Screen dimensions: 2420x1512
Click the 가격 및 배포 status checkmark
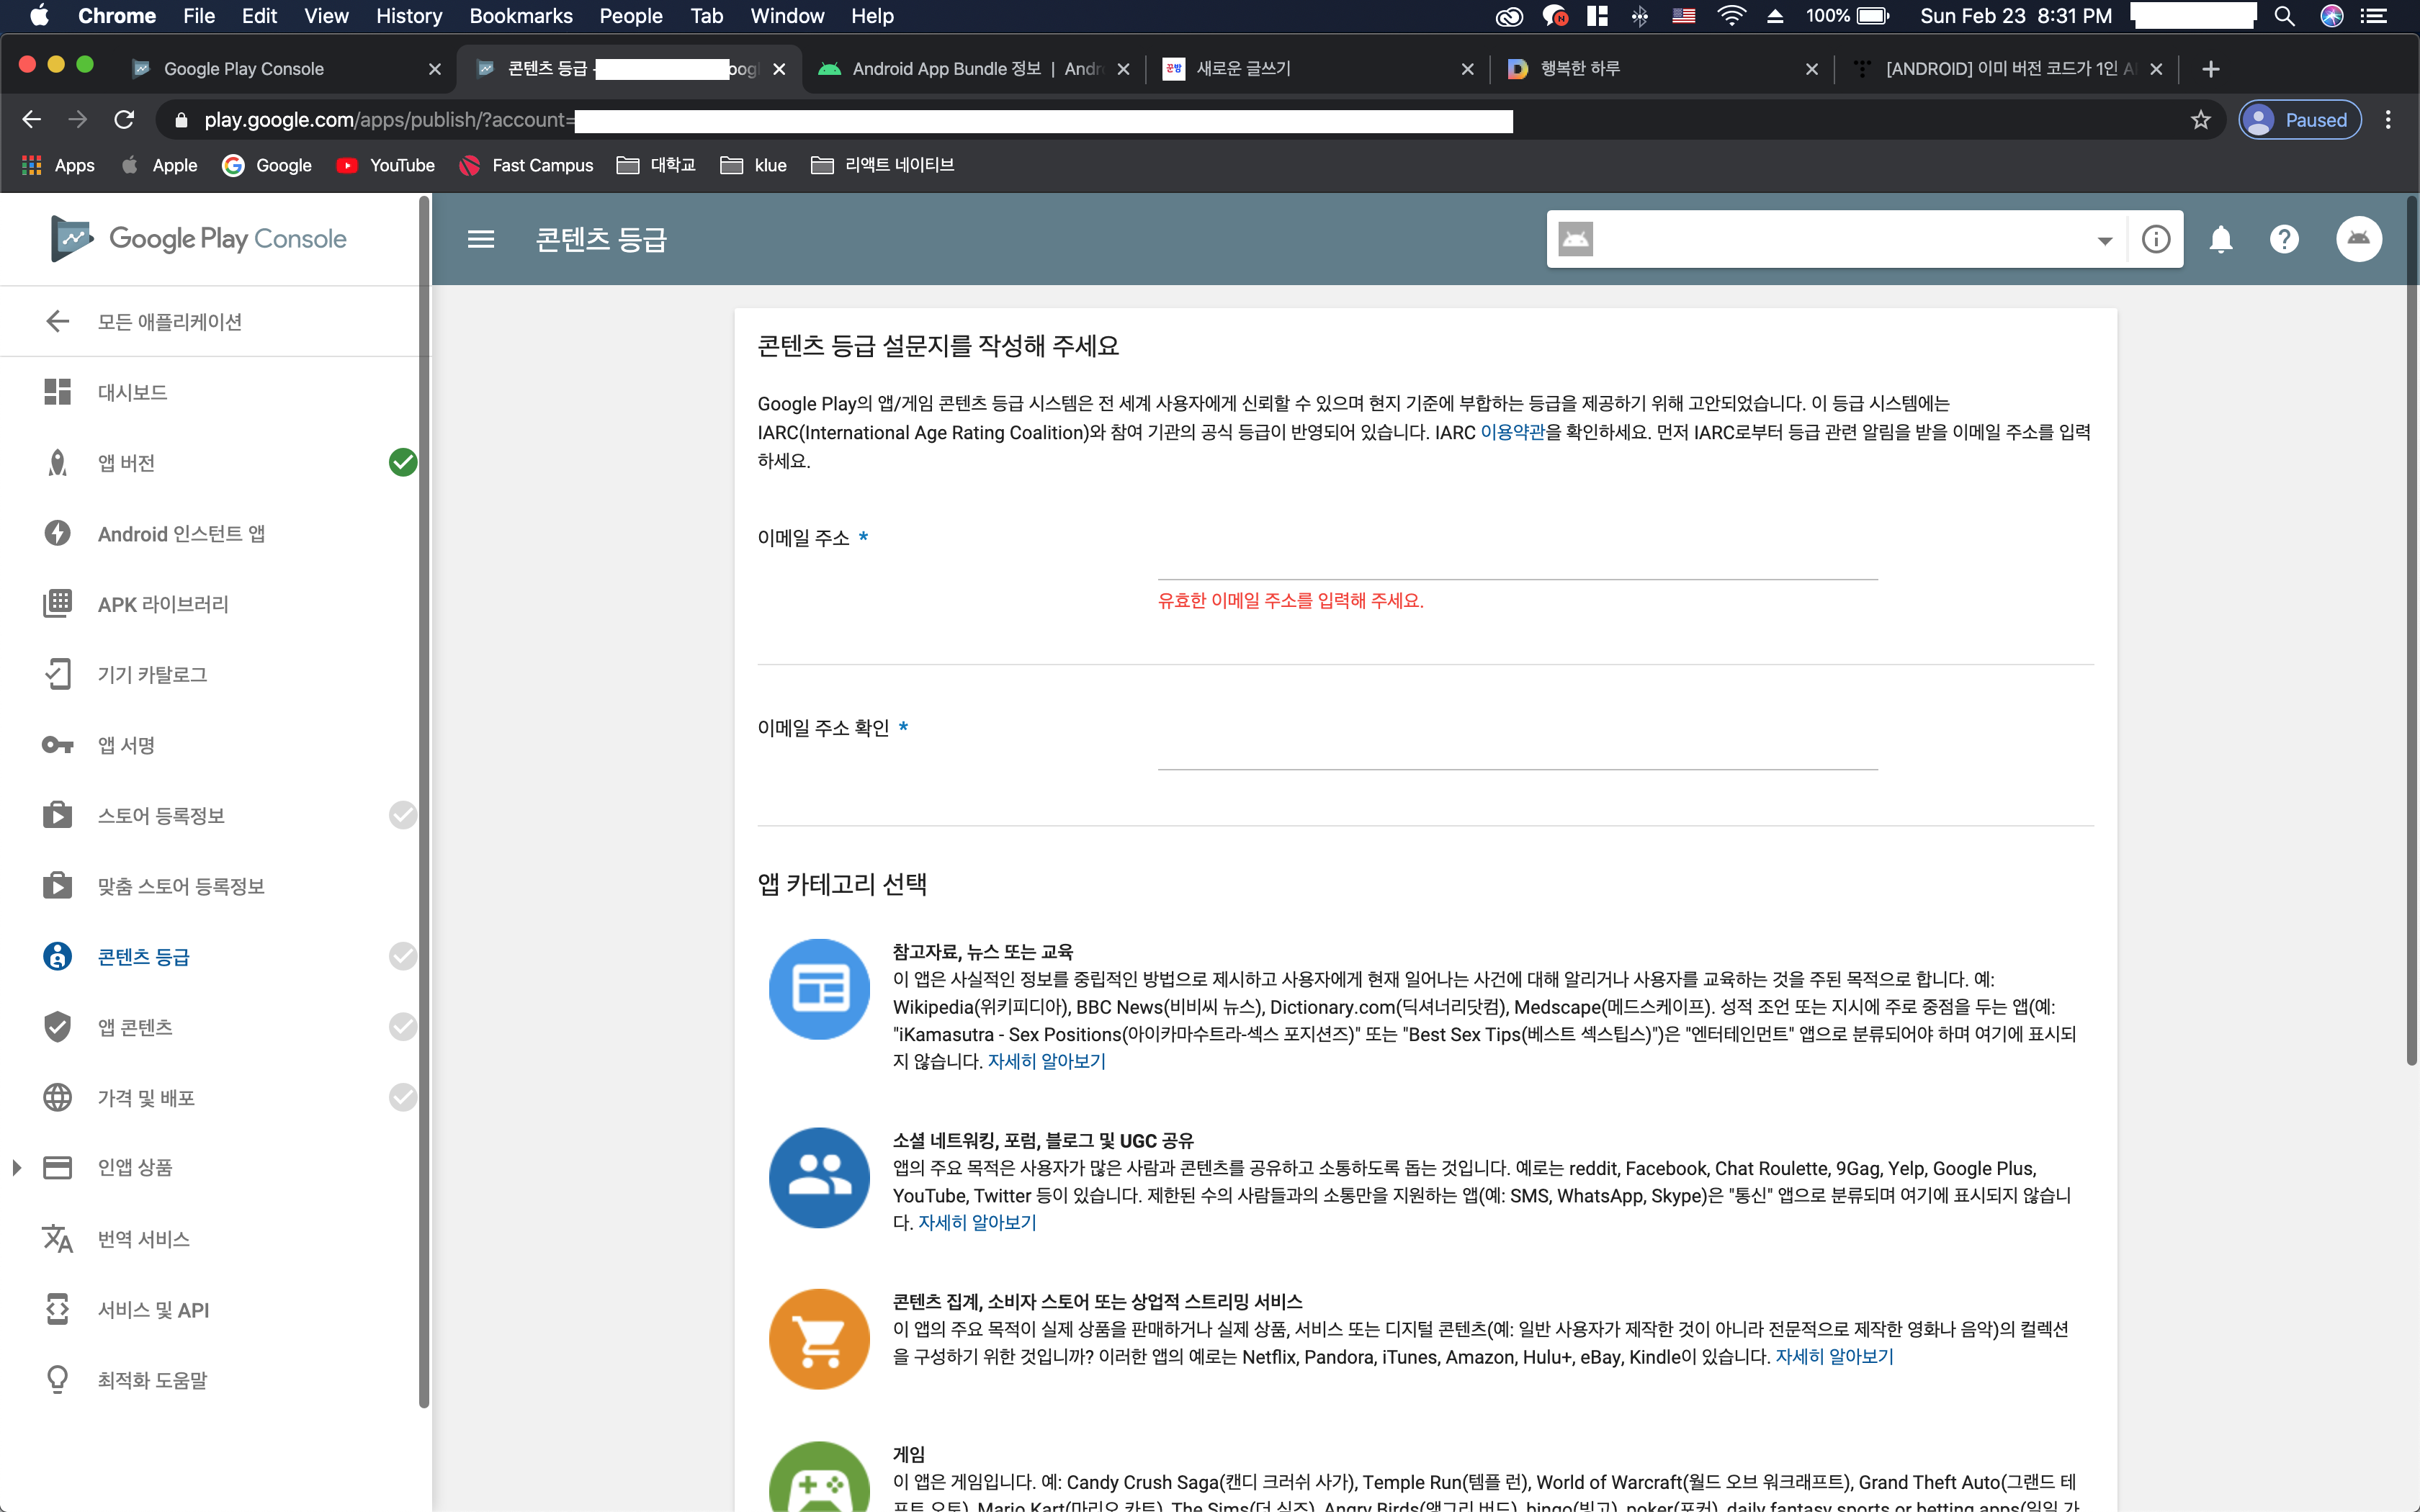[403, 1098]
